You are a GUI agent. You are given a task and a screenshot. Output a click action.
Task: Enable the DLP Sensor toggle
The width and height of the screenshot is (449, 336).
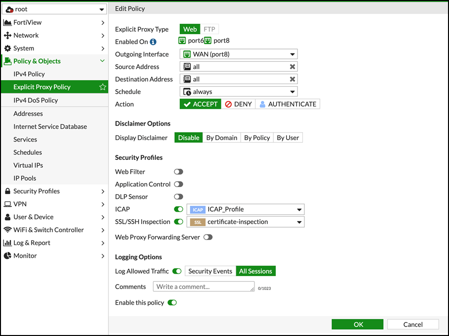pos(177,196)
